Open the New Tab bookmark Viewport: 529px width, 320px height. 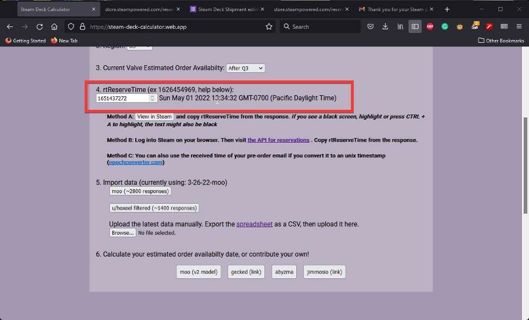click(x=64, y=41)
